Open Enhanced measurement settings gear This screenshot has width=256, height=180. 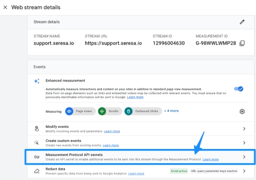pyautogui.click(x=242, y=112)
